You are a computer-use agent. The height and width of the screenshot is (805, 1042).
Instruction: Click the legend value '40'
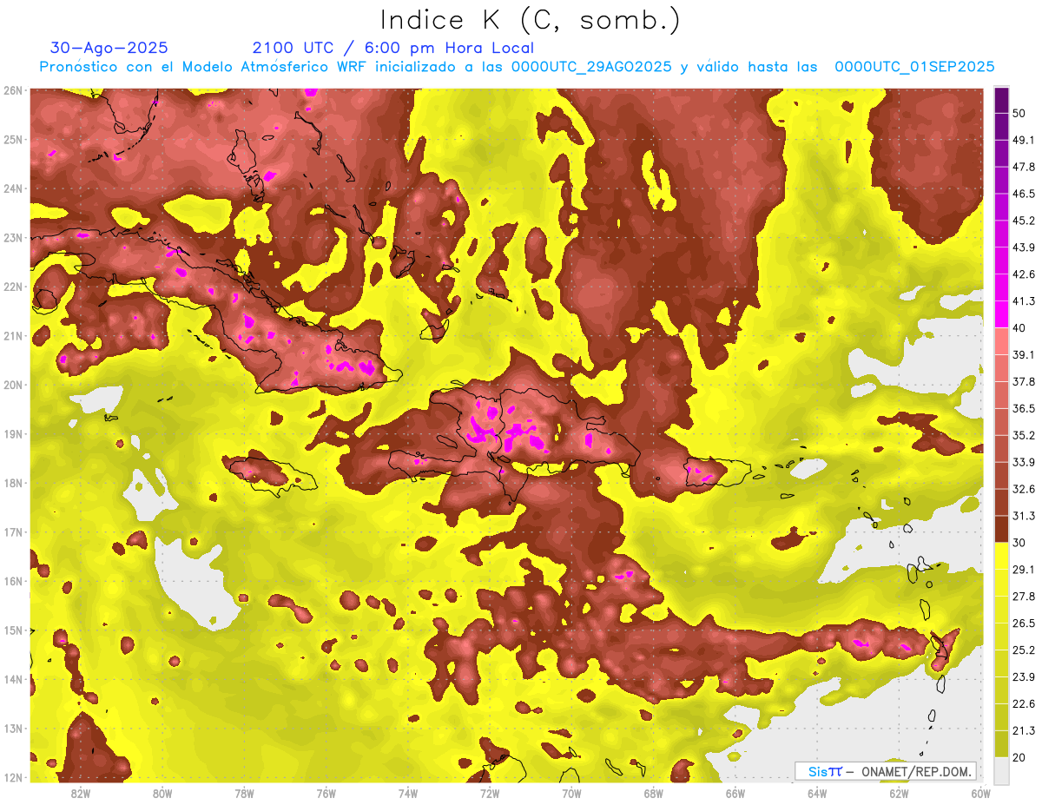pyautogui.click(x=1019, y=328)
